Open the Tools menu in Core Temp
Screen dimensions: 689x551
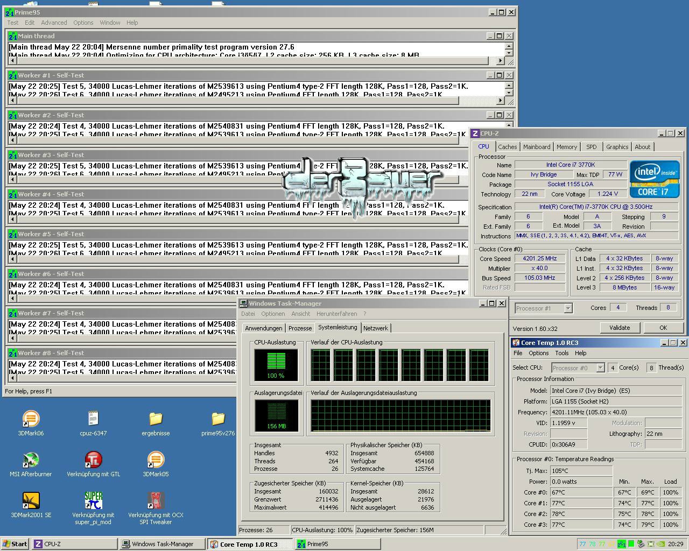(x=561, y=353)
